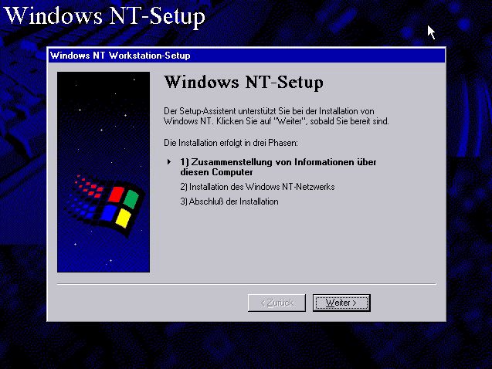Click the blue pane of Windows logo
Image resolution: width=492 pixels, height=369 pixels.
[x=110, y=212]
